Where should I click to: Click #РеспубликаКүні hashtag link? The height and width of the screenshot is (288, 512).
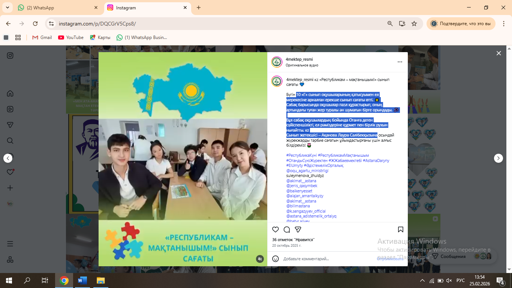pos(301,155)
